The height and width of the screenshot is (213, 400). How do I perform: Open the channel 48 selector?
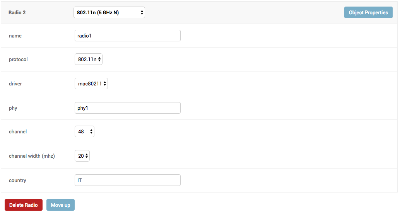[84, 132]
